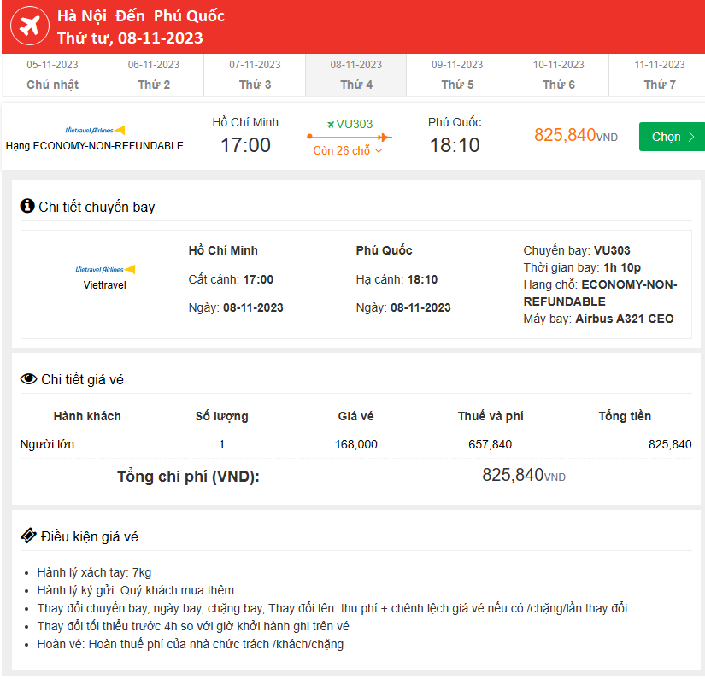Viewport: 705px width, 679px height.
Task: Click the eye icon beside Chi tiết giá vé
Action: pyautogui.click(x=28, y=379)
